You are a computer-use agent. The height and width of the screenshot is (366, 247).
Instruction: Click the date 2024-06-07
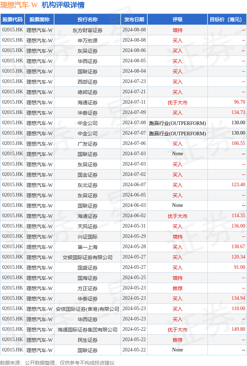coord(134,185)
